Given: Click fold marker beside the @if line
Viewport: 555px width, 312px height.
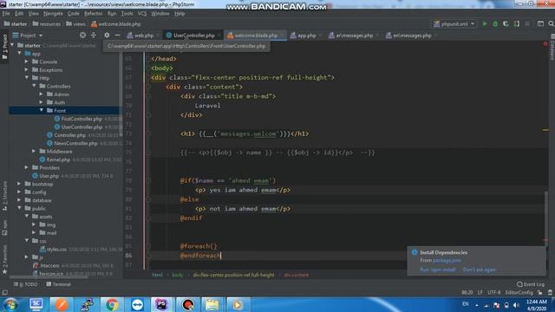Looking at the screenshot, I should 148,180.
